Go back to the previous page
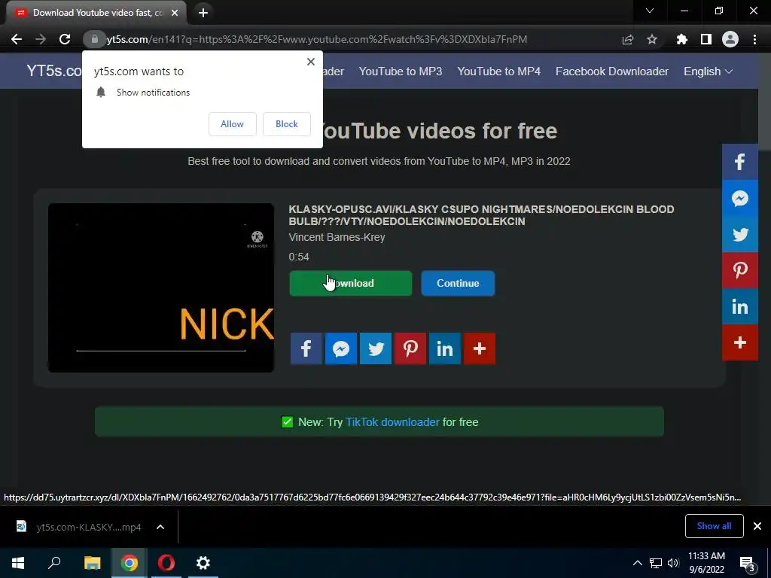Screen dimensions: 771x578 tap(17, 39)
